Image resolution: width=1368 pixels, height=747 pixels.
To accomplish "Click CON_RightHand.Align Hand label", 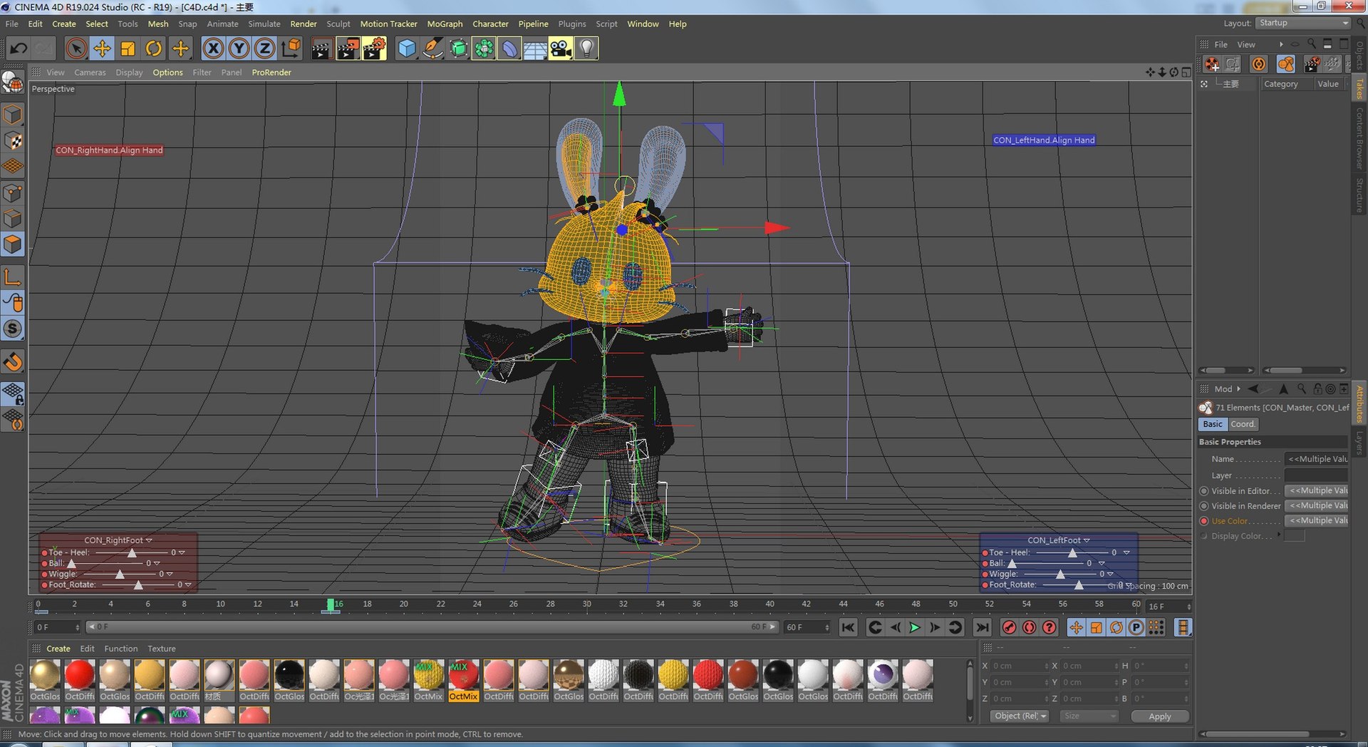I will [x=109, y=150].
